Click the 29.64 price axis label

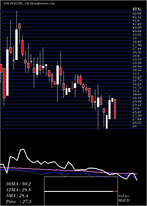coord(137,102)
